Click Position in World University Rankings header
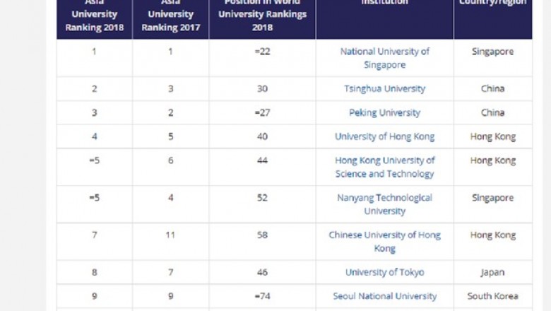Viewport: 551px width, 311px height. click(262, 17)
